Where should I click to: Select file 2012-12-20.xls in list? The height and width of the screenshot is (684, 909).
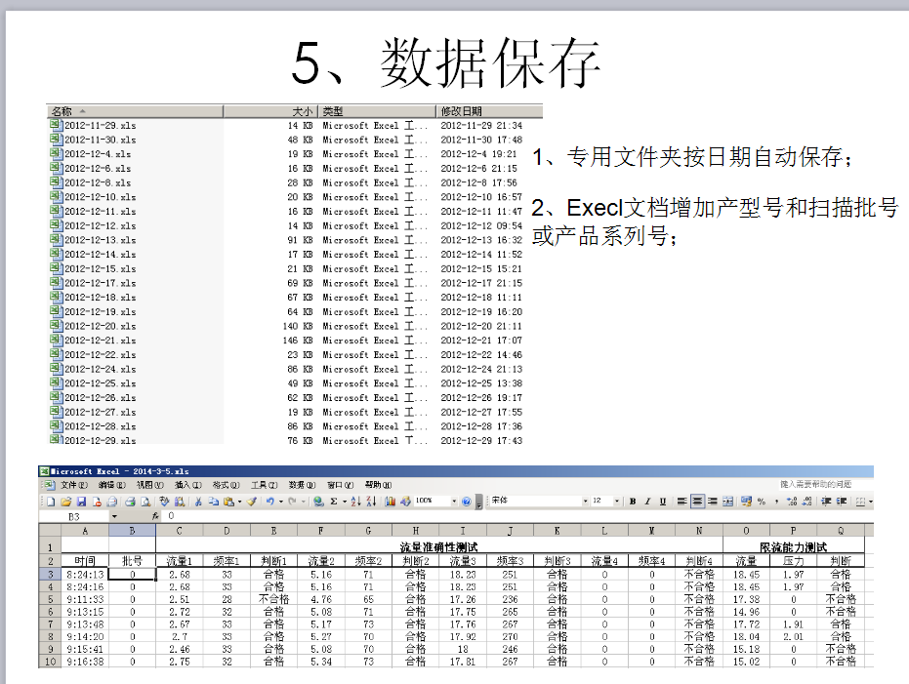[x=100, y=327]
